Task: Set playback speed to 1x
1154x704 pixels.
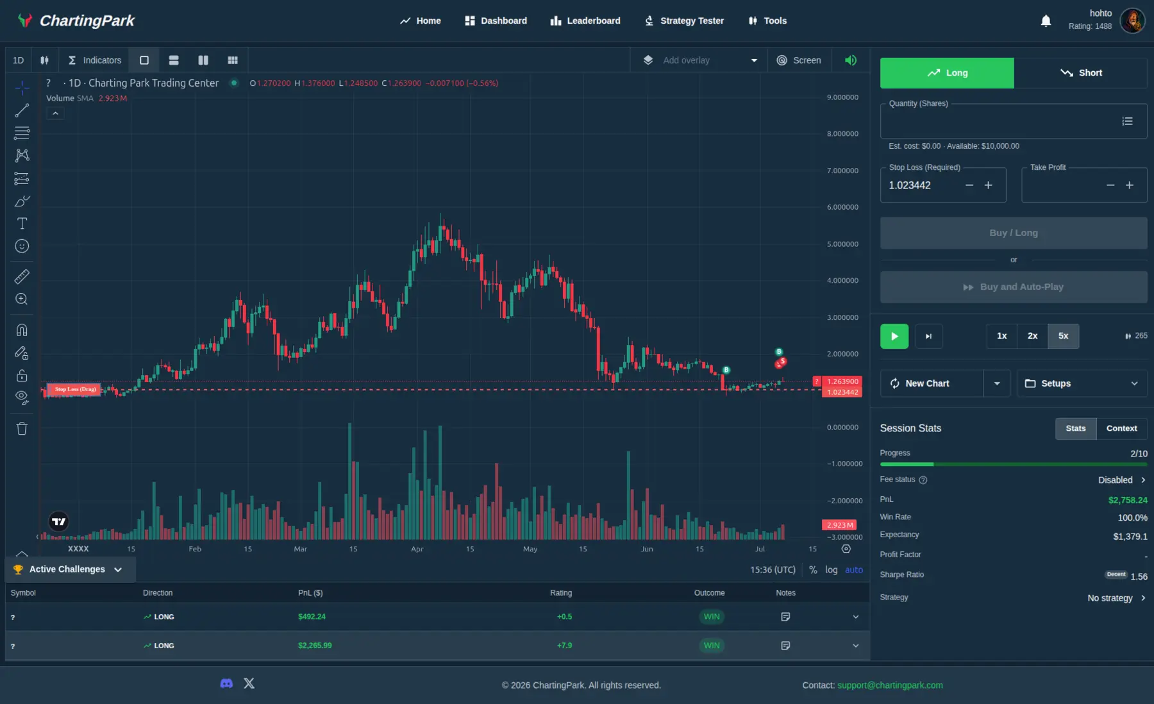Action: [x=1002, y=336]
